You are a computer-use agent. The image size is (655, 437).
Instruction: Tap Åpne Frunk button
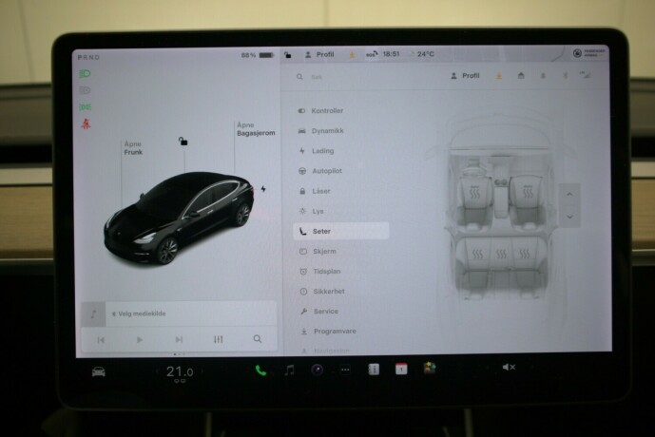pos(132,147)
